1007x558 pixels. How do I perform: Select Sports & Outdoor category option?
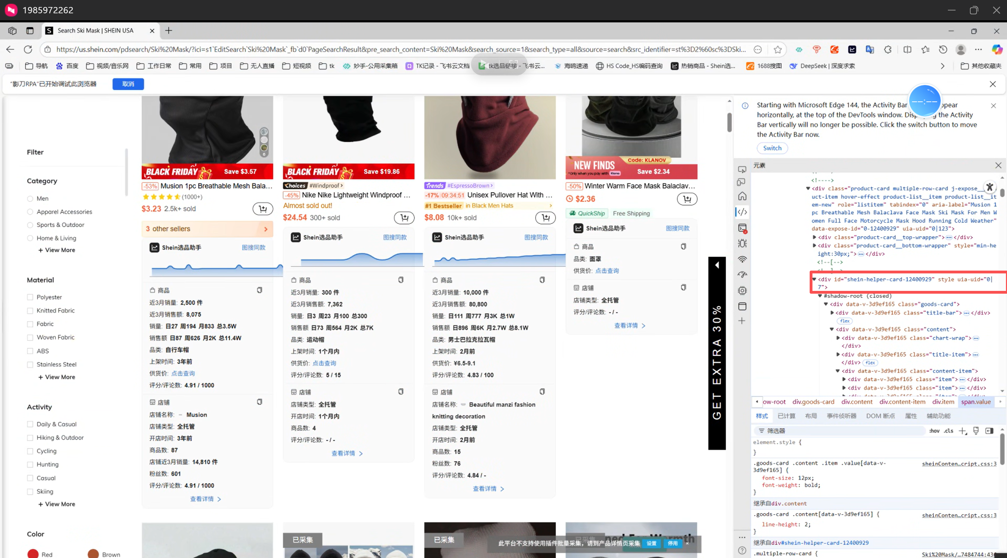[x=30, y=225]
